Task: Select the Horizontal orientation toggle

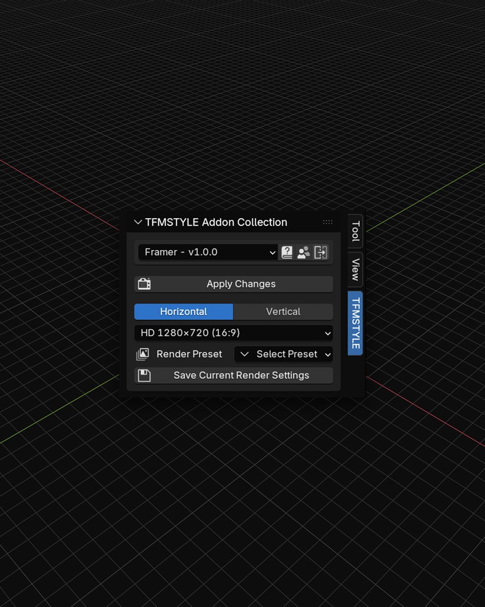Action: coord(183,312)
